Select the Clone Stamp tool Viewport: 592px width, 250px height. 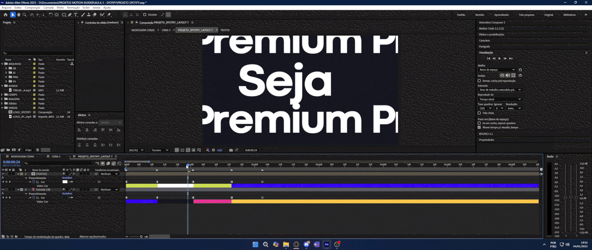click(x=89, y=15)
